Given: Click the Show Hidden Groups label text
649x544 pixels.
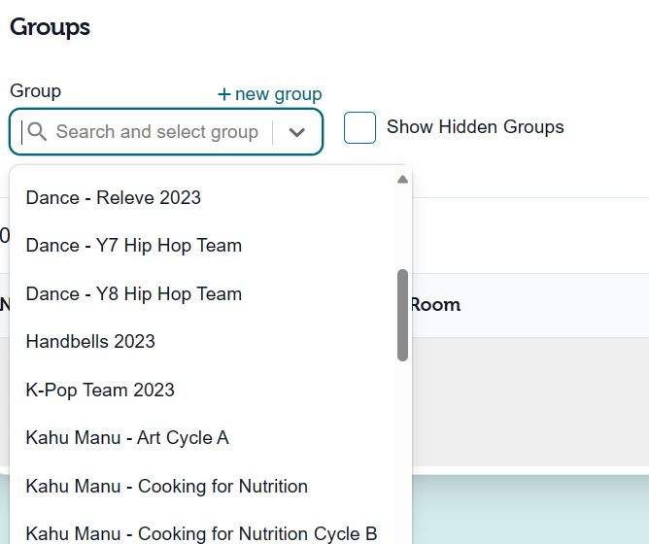Looking at the screenshot, I should coord(475,126).
